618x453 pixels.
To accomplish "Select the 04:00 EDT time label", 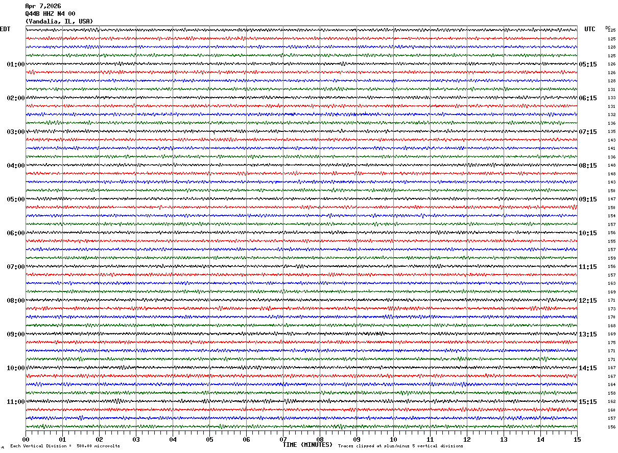I will coord(16,166).
